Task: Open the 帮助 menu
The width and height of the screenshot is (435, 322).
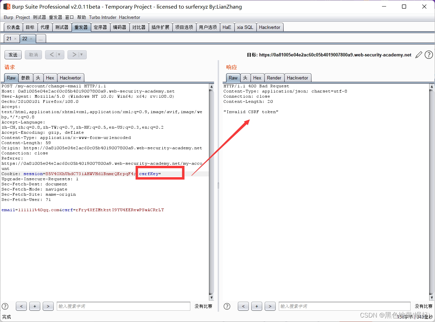Action: tap(82, 17)
